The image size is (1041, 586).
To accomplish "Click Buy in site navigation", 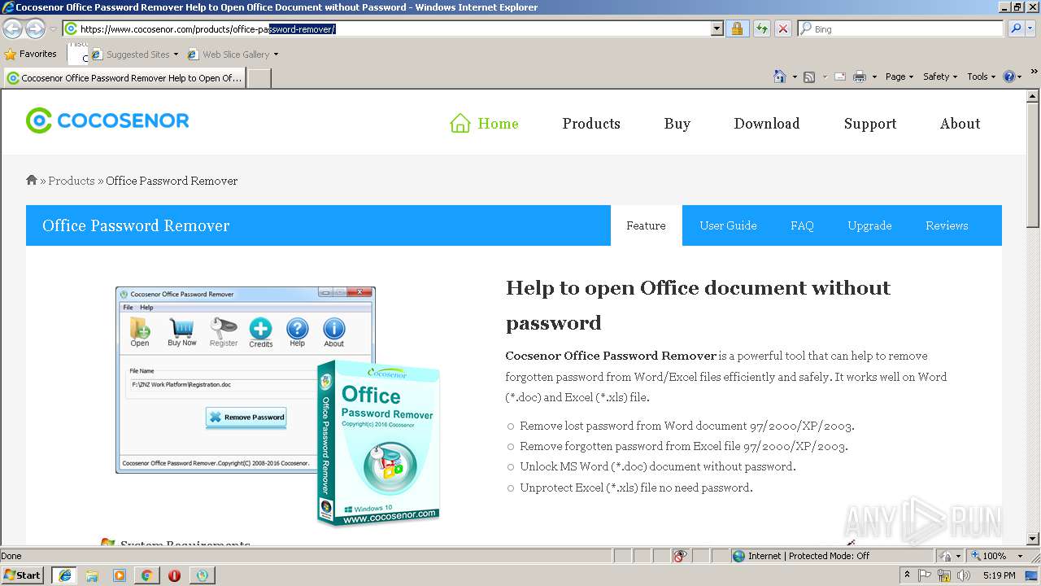I will 677,124.
